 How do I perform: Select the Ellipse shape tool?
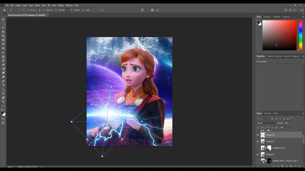coord(3,94)
